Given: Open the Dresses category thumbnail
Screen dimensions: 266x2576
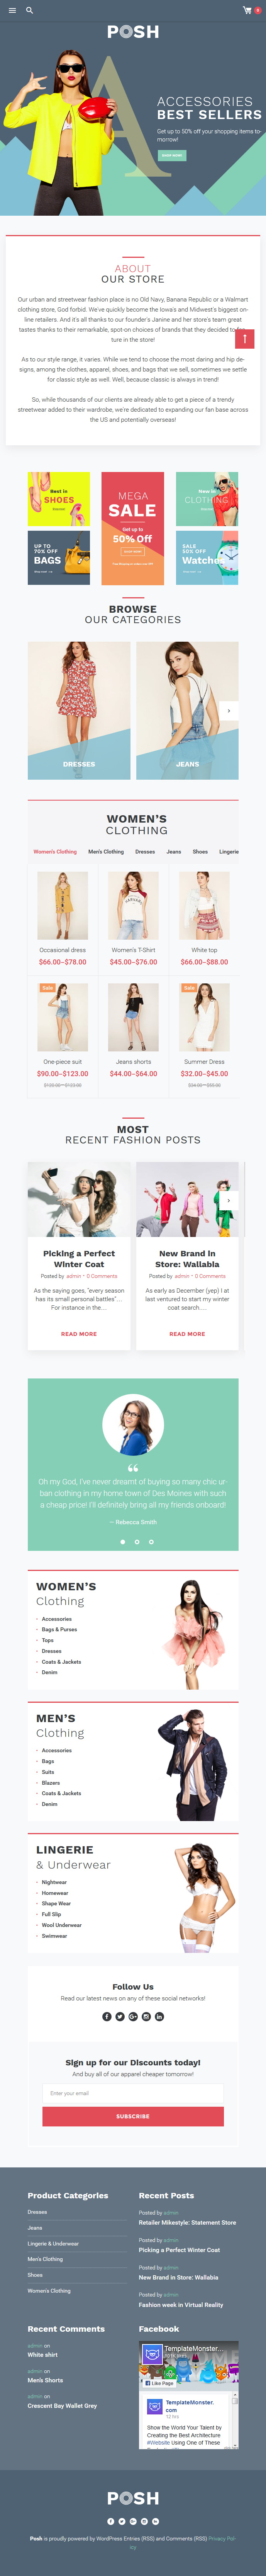Looking at the screenshot, I should [x=79, y=711].
